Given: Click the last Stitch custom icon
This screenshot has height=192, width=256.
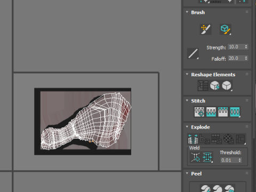Looking at the screenshot, I should coord(235,112).
